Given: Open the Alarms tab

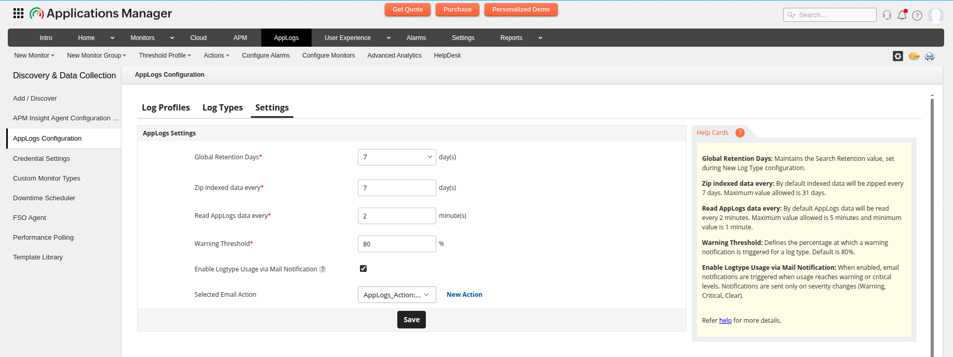Looking at the screenshot, I should (416, 38).
